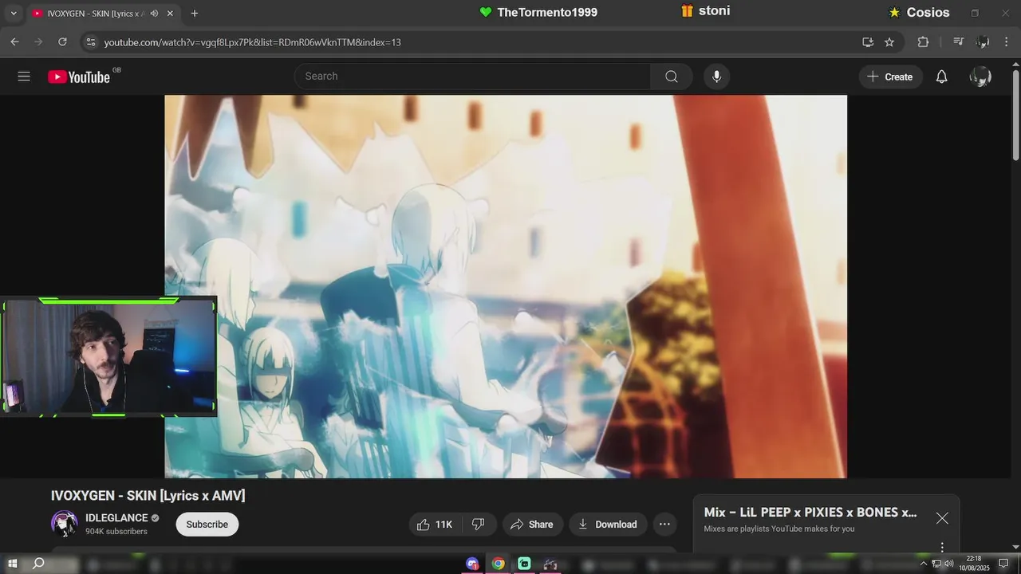This screenshot has height=574, width=1021.
Task: Mute tab using the speaker icon
Action: tap(154, 14)
